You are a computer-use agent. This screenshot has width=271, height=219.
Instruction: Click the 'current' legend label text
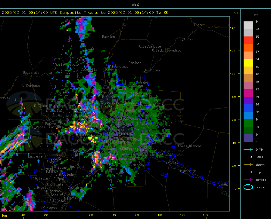point(262,187)
